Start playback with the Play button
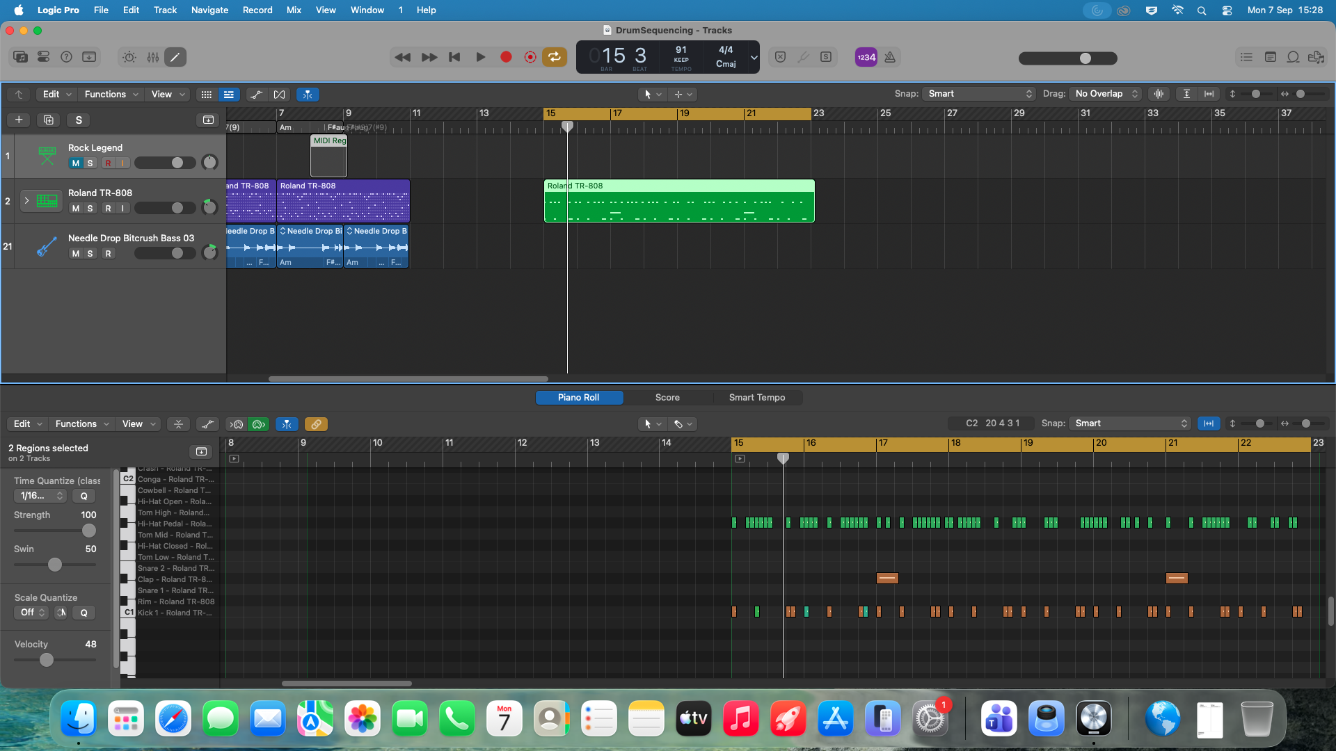The image size is (1336, 751). (x=480, y=57)
